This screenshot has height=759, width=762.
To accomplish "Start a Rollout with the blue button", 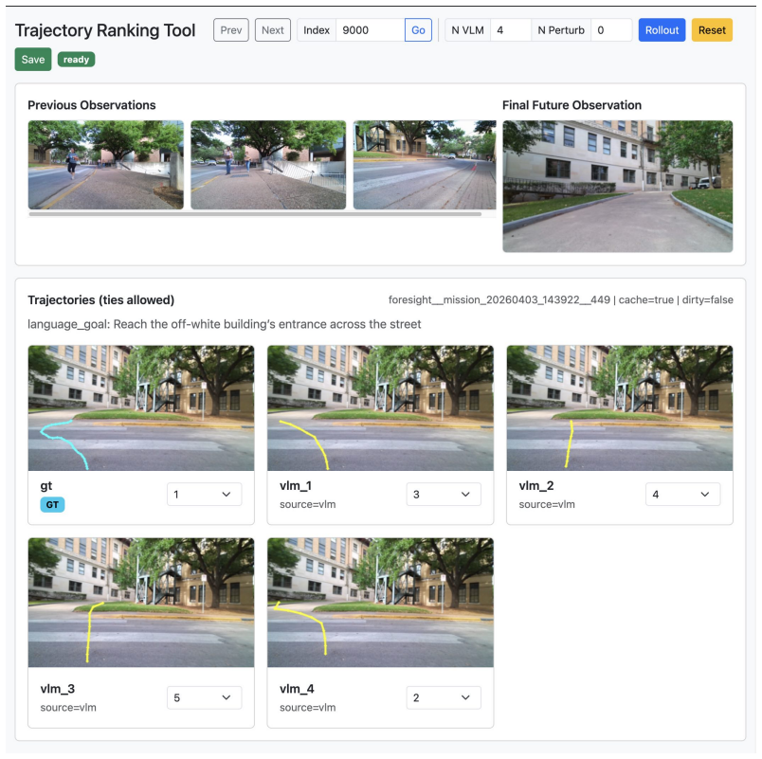I will click(x=662, y=30).
